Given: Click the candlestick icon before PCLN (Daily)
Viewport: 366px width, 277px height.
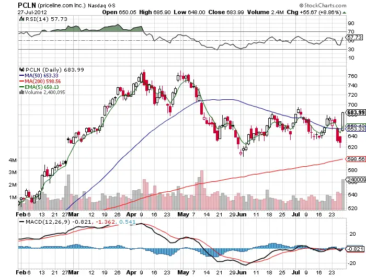Looking at the screenshot, I should tap(22, 70).
